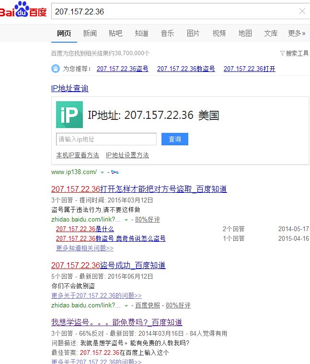
Task: Click the paw icon beside 为您推荐
Action: click(56, 69)
